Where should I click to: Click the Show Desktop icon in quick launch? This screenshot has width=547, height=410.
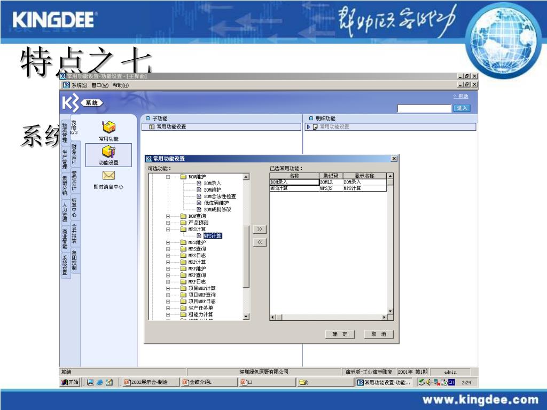point(90,382)
